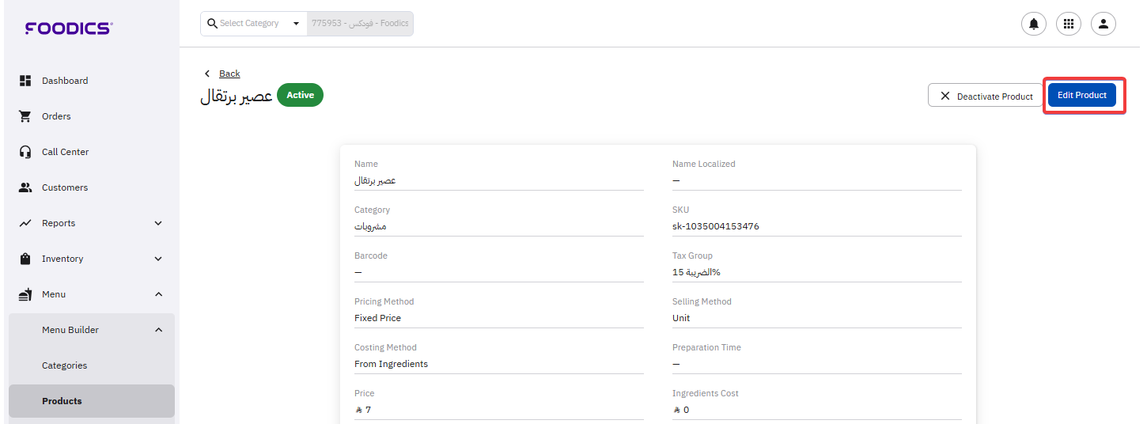Click the Call Center headset icon
The image size is (1147, 424).
tap(25, 152)
